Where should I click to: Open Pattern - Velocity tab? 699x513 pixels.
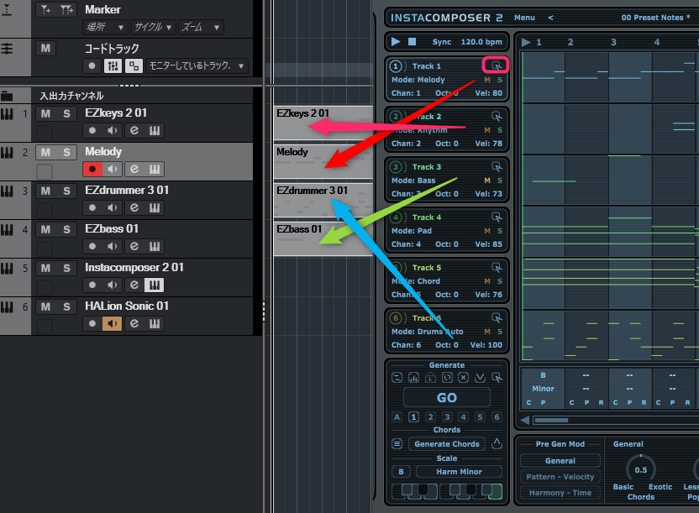(560, 477)
